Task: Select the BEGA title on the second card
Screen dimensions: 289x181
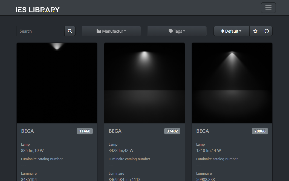Action: click(115, 131)
